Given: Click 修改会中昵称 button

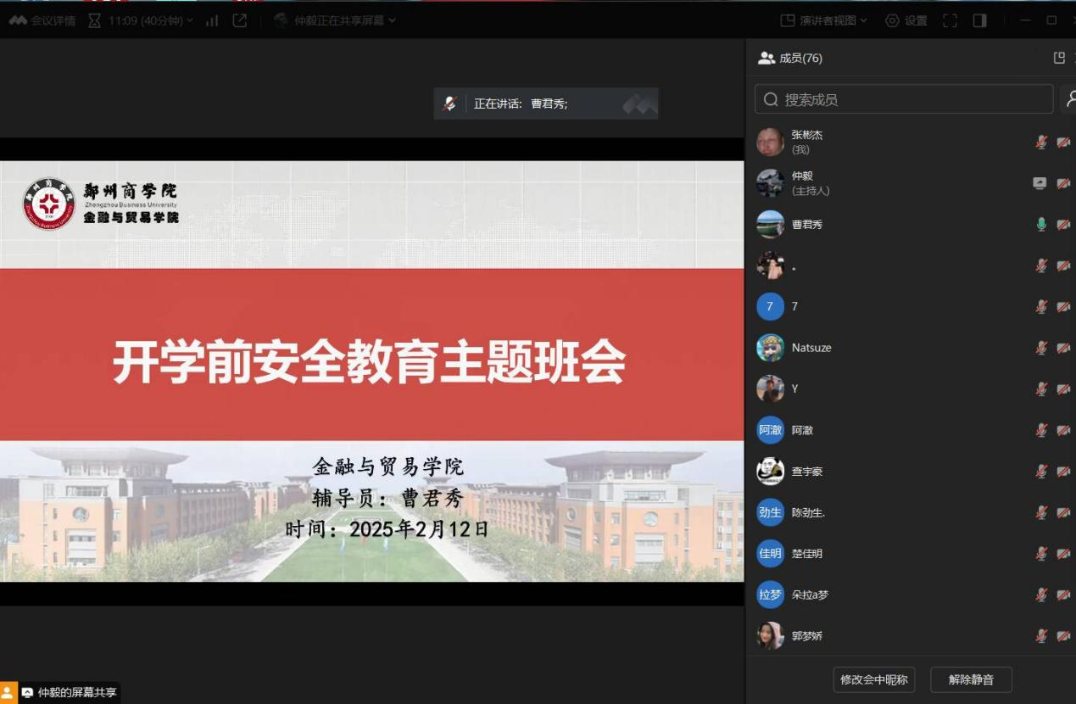Looking at the screenshot, I should click(x=873, y=679).
